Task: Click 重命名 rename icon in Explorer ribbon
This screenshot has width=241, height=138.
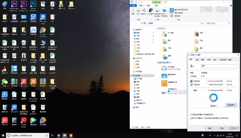Action: (x=144, y=11)
